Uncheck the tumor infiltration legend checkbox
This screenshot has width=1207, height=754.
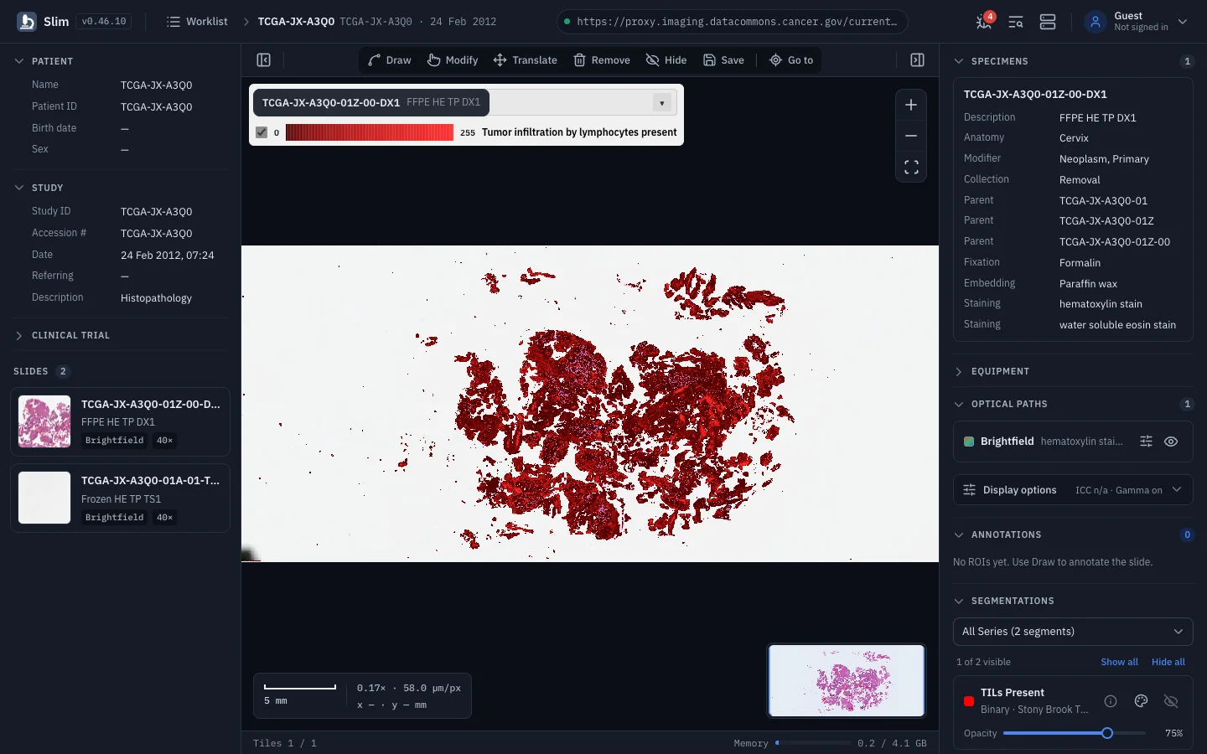point(262,132)
